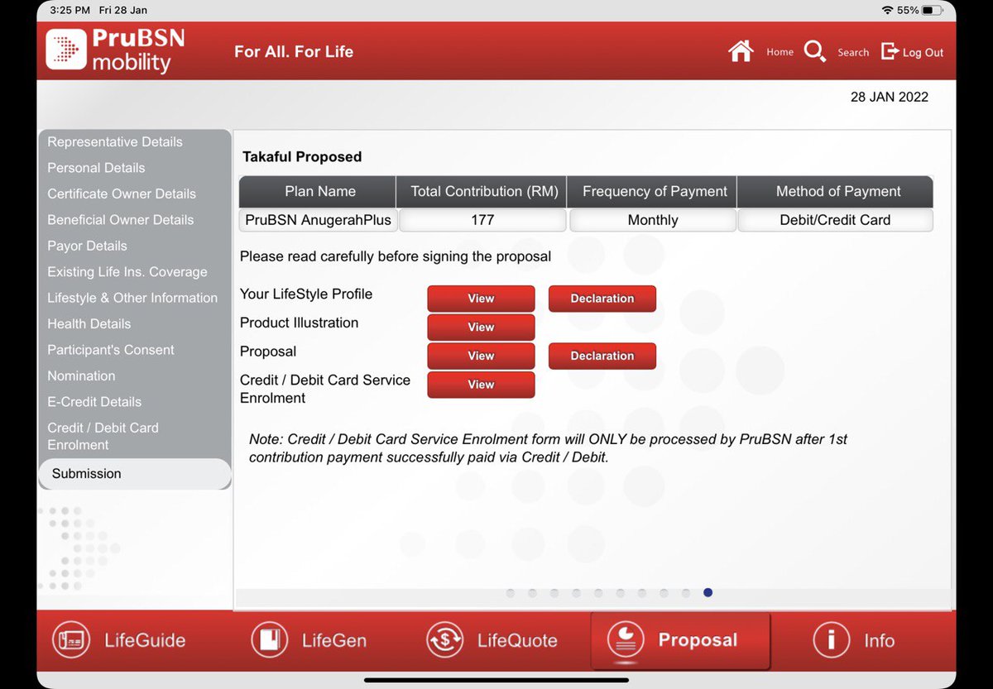
Task: Tap the PruBSN AnugerahPlus plan name cell
Action: pyautogui.click(x=318, y=220)
